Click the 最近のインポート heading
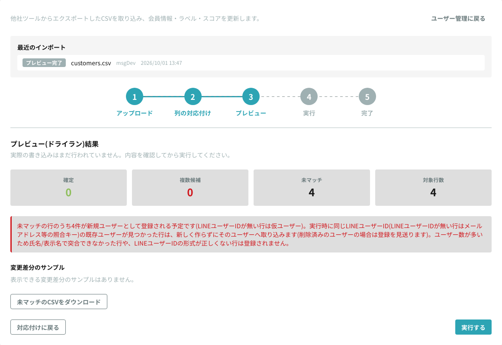 41,47
